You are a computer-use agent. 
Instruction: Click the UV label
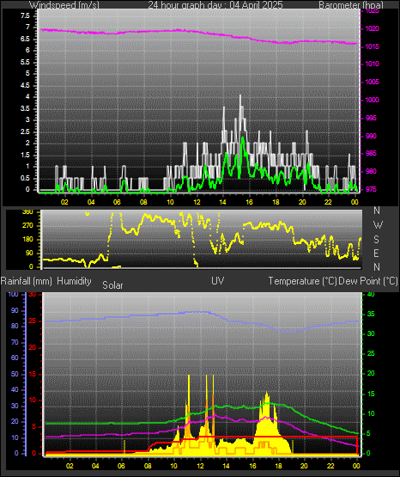tap(218, 280)
